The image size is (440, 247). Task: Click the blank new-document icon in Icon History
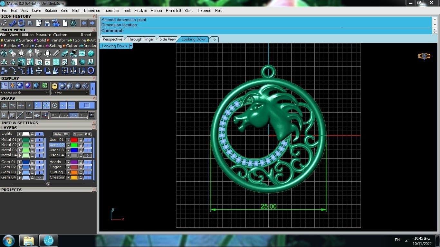65,23
